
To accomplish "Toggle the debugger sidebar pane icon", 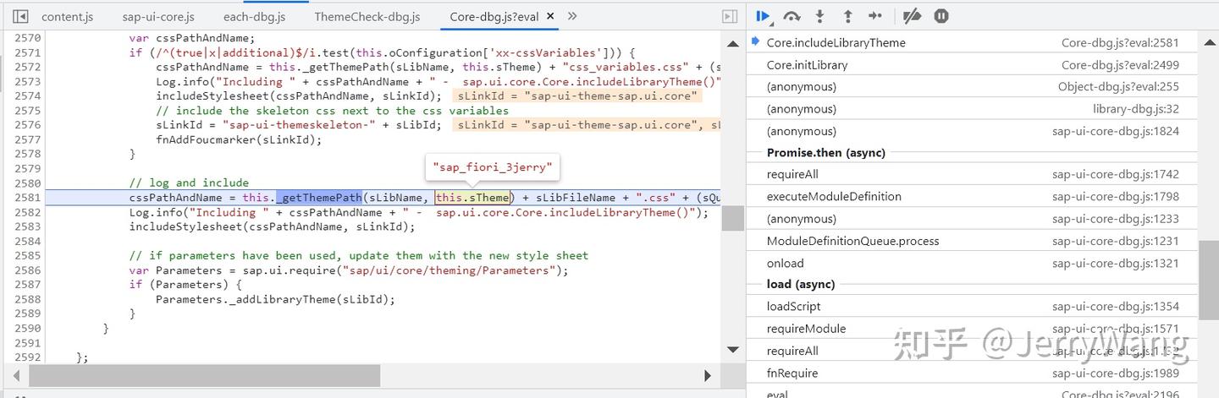I will (x=729, y=16).
